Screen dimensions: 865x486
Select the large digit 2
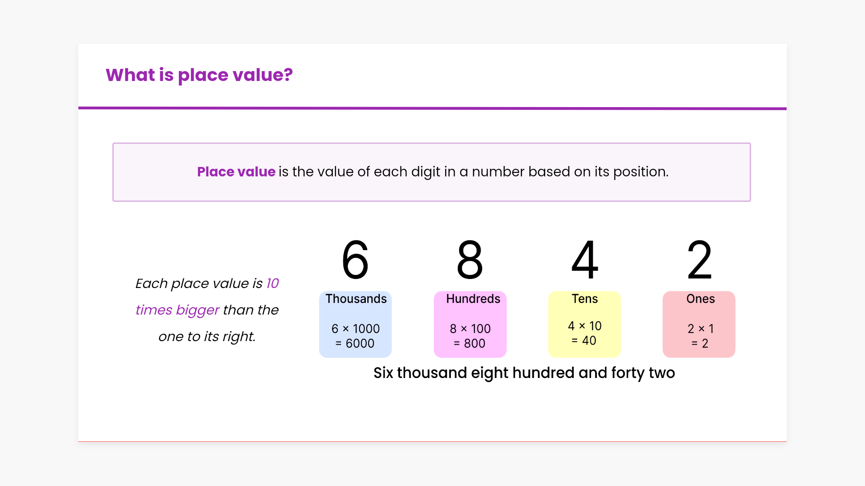pos(699,260)
